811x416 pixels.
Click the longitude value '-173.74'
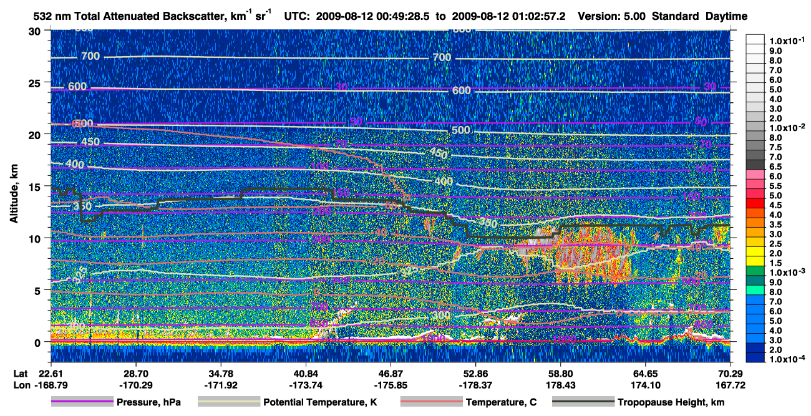pos(306,385)
